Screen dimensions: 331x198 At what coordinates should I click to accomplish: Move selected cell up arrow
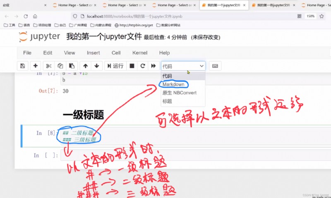coord(86,66)
